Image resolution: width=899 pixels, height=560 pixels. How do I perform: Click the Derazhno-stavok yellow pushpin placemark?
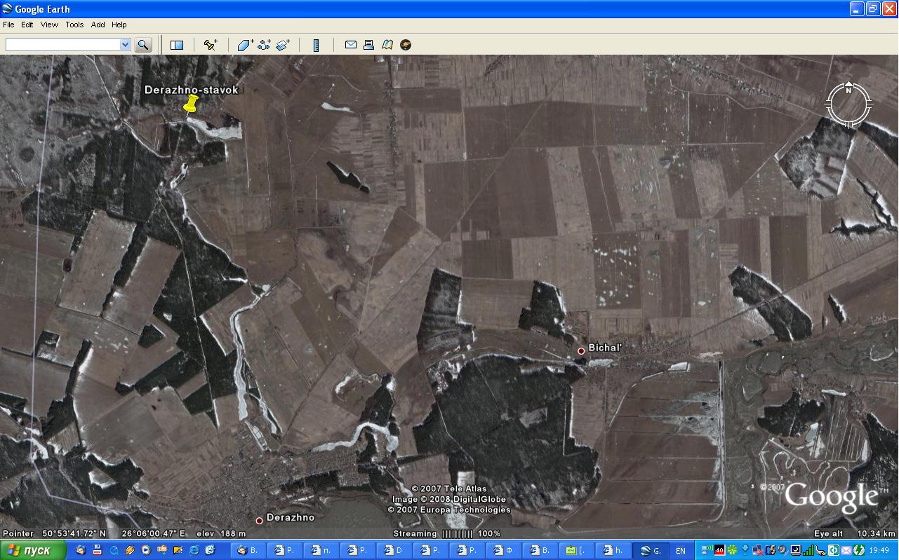click(189, 105)
